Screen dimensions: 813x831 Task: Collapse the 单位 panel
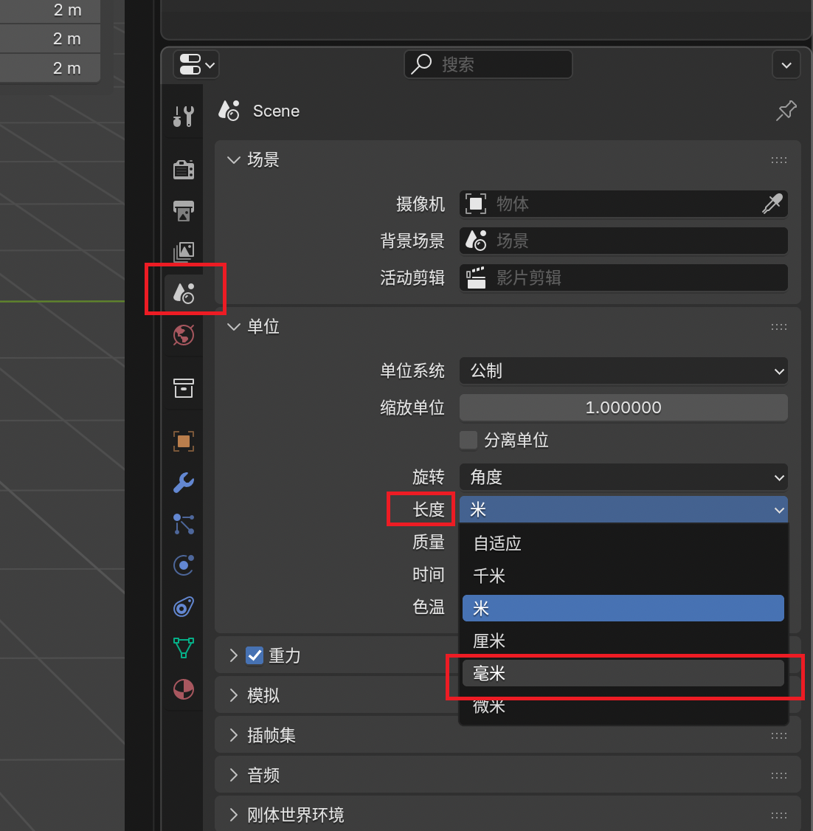[x=234, y=327]
